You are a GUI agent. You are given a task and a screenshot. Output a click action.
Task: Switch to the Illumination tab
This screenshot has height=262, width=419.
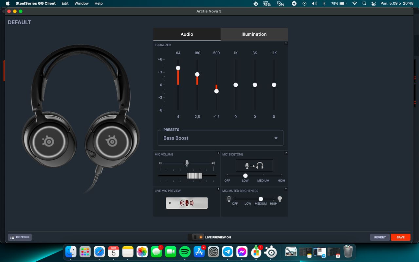click(x=254, y=34)
